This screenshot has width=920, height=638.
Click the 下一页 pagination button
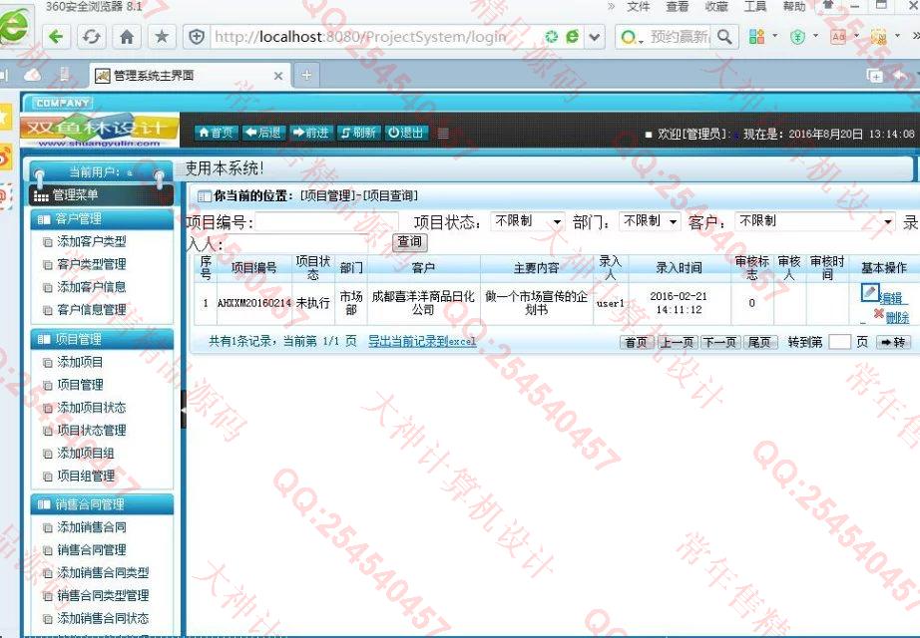tap(719, 343)
